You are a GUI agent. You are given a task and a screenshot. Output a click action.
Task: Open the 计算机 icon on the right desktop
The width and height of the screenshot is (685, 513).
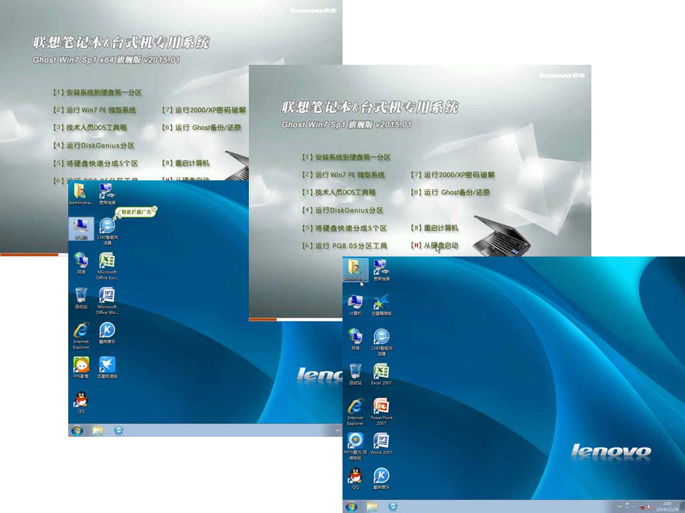355,305
